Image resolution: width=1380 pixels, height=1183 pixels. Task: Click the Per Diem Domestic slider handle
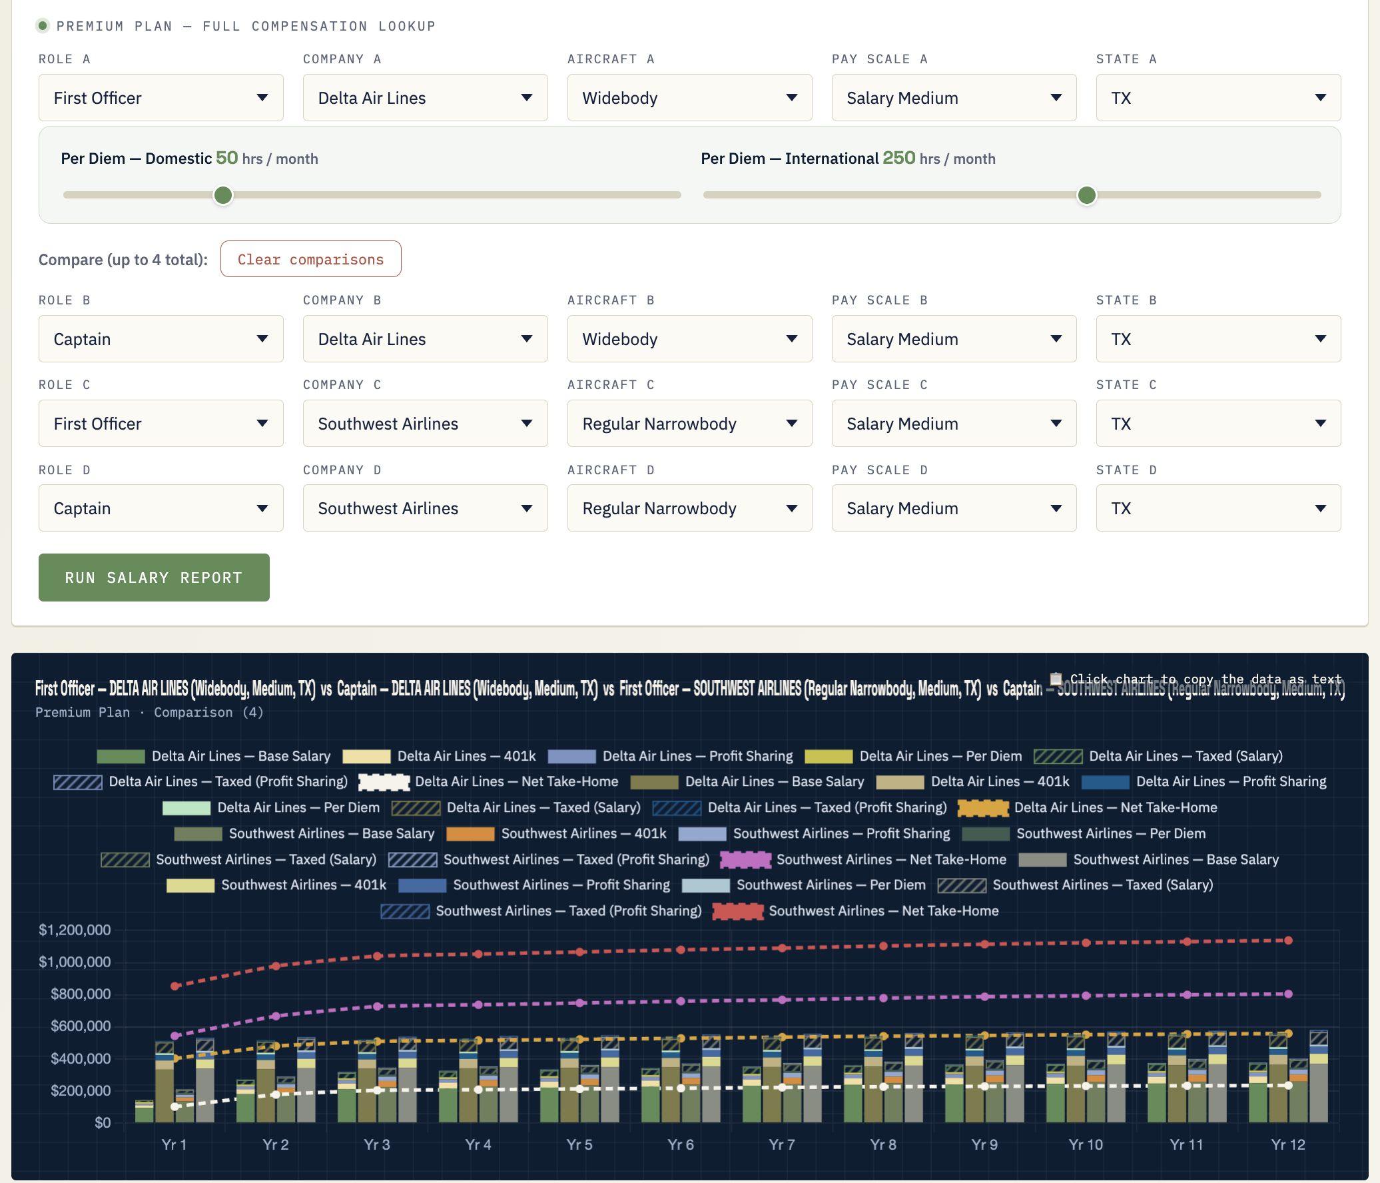[223, 195]
